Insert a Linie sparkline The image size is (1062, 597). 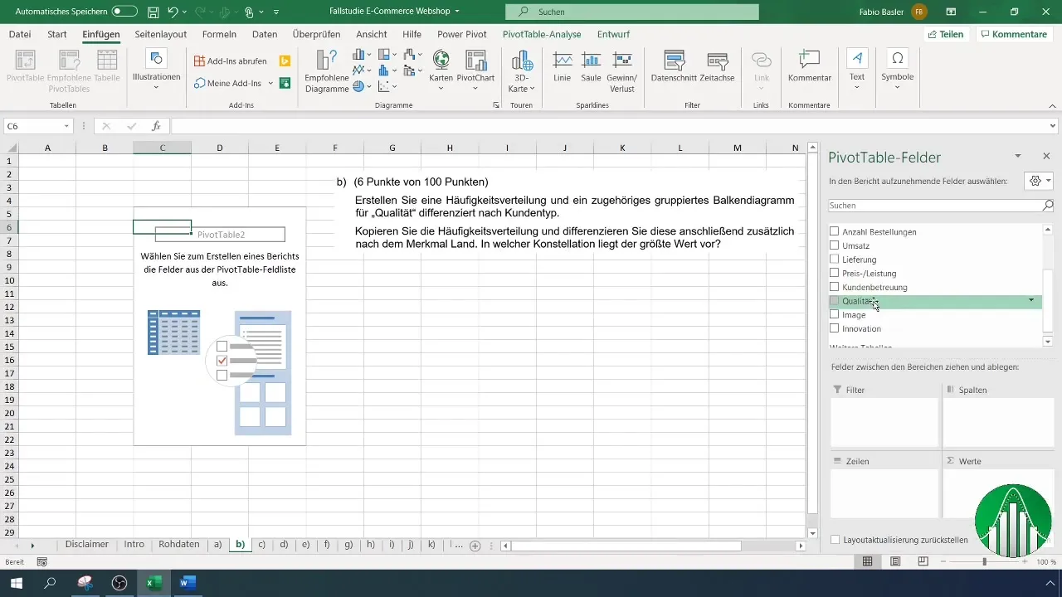pyautogui.click(x=563, y=66)
